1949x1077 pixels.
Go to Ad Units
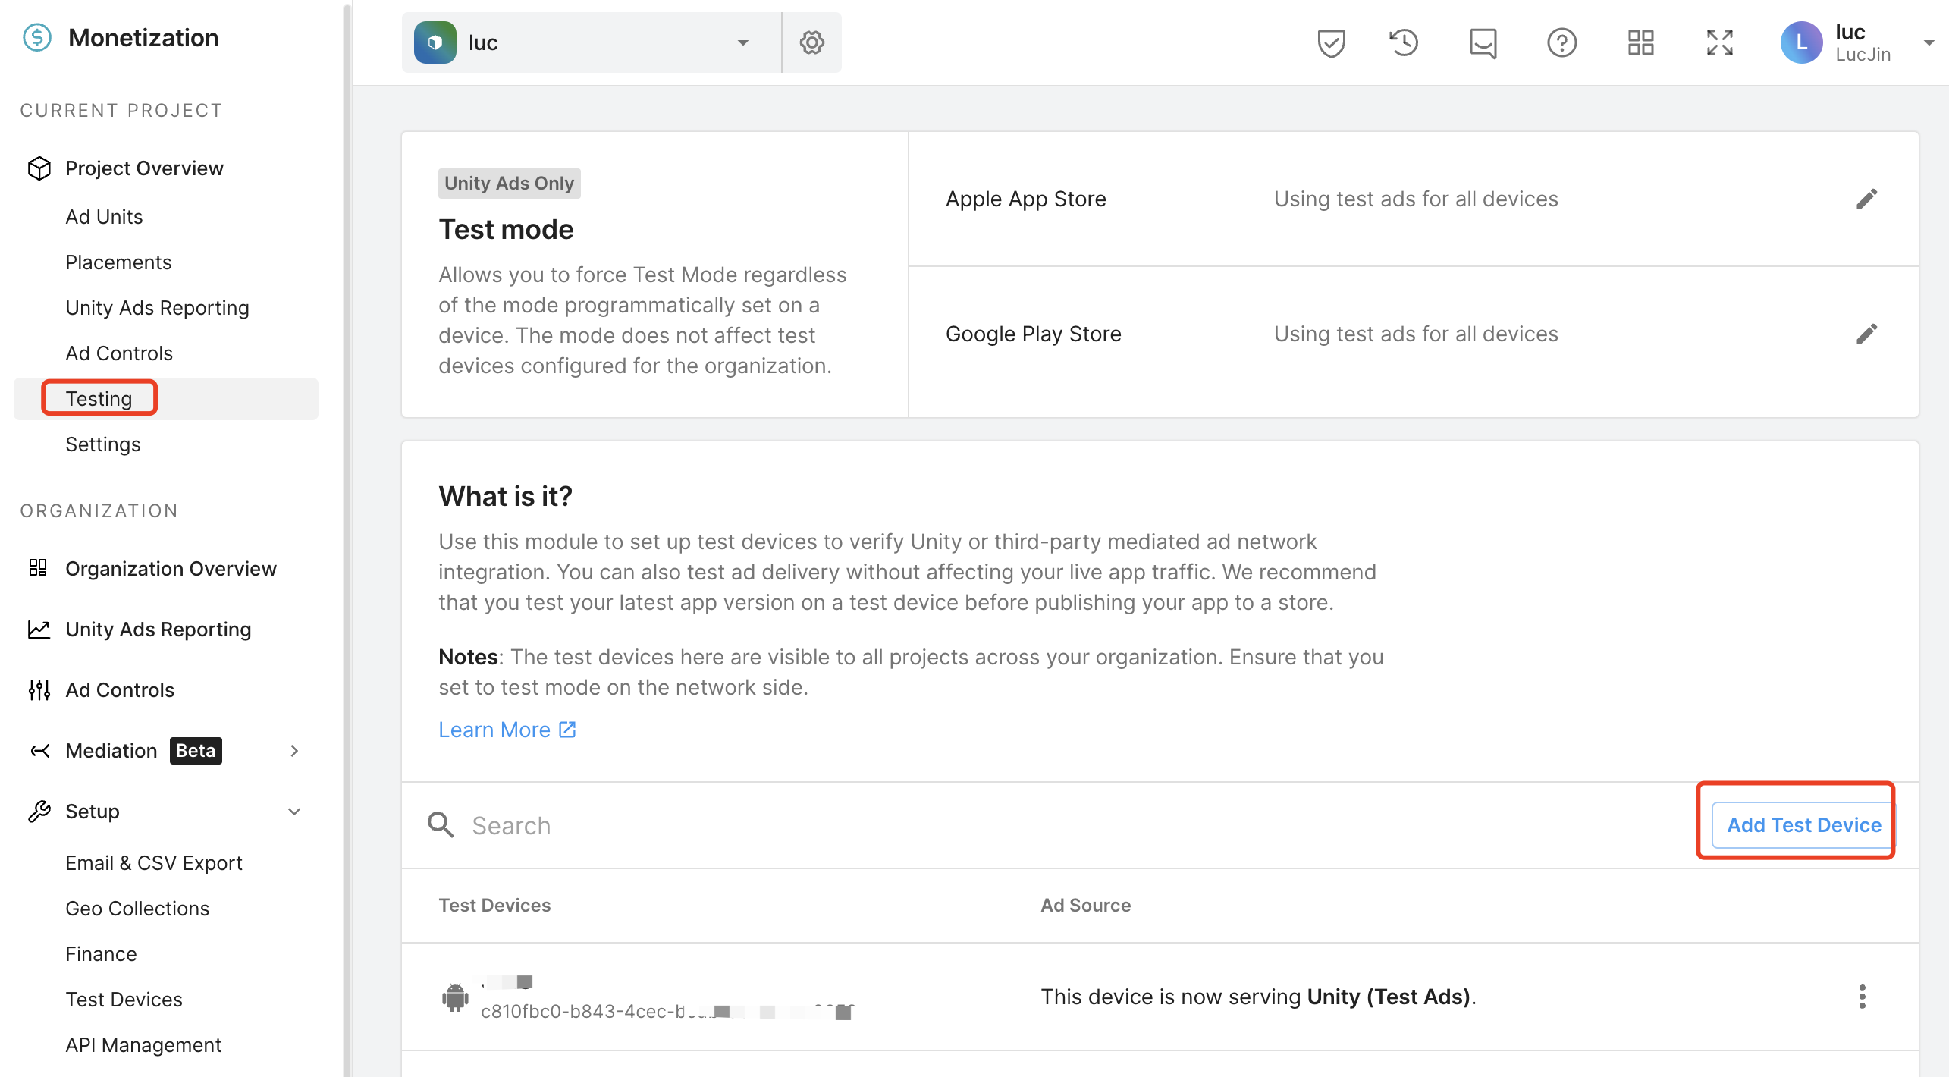pyautogui.click(x=104, y=217)
